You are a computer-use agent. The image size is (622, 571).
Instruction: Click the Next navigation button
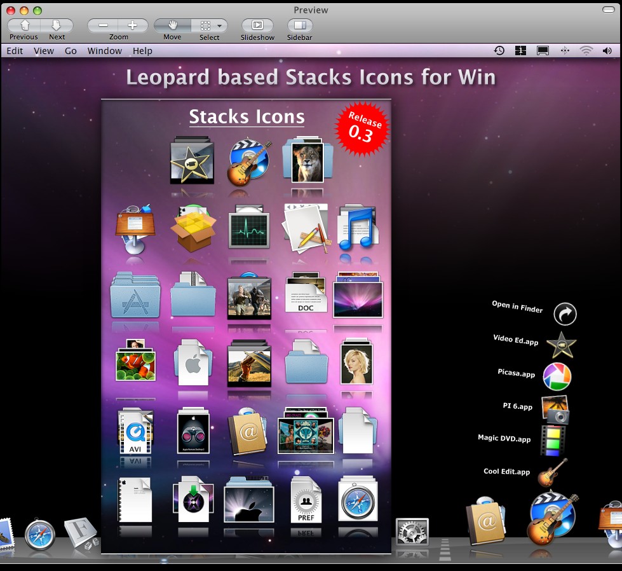point(57,26)
